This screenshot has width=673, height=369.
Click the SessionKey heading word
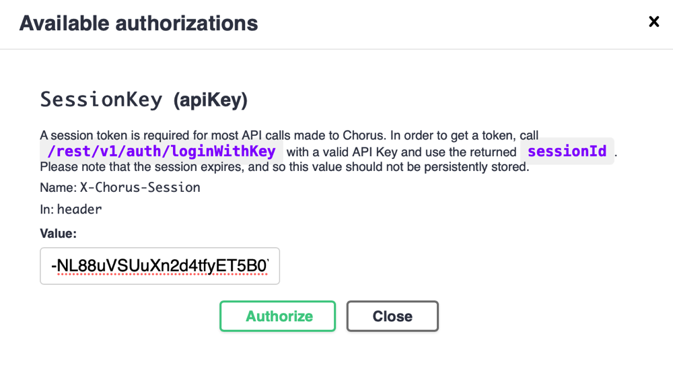tap(101, 100)
